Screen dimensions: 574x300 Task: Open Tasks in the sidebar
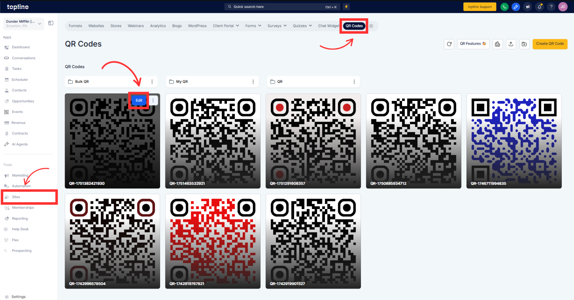click(x=17, y=69)
